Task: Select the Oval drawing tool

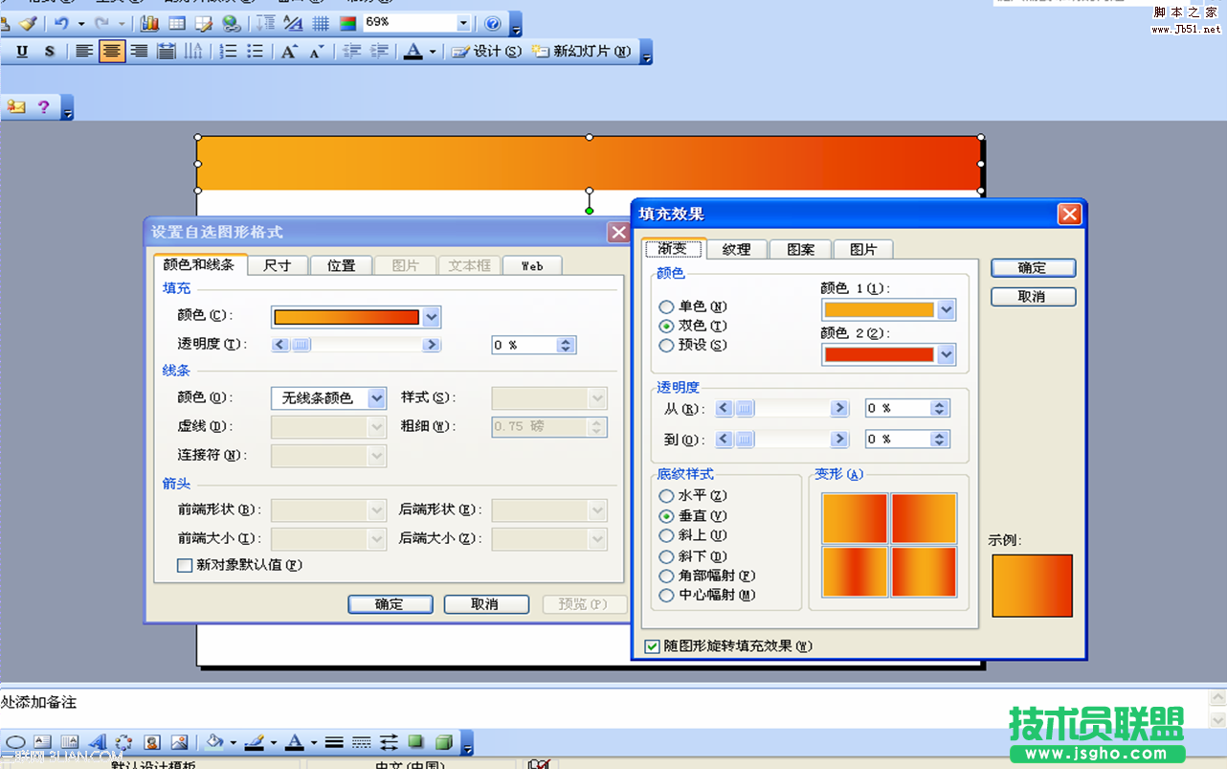Action: click(x=14, y=742)
